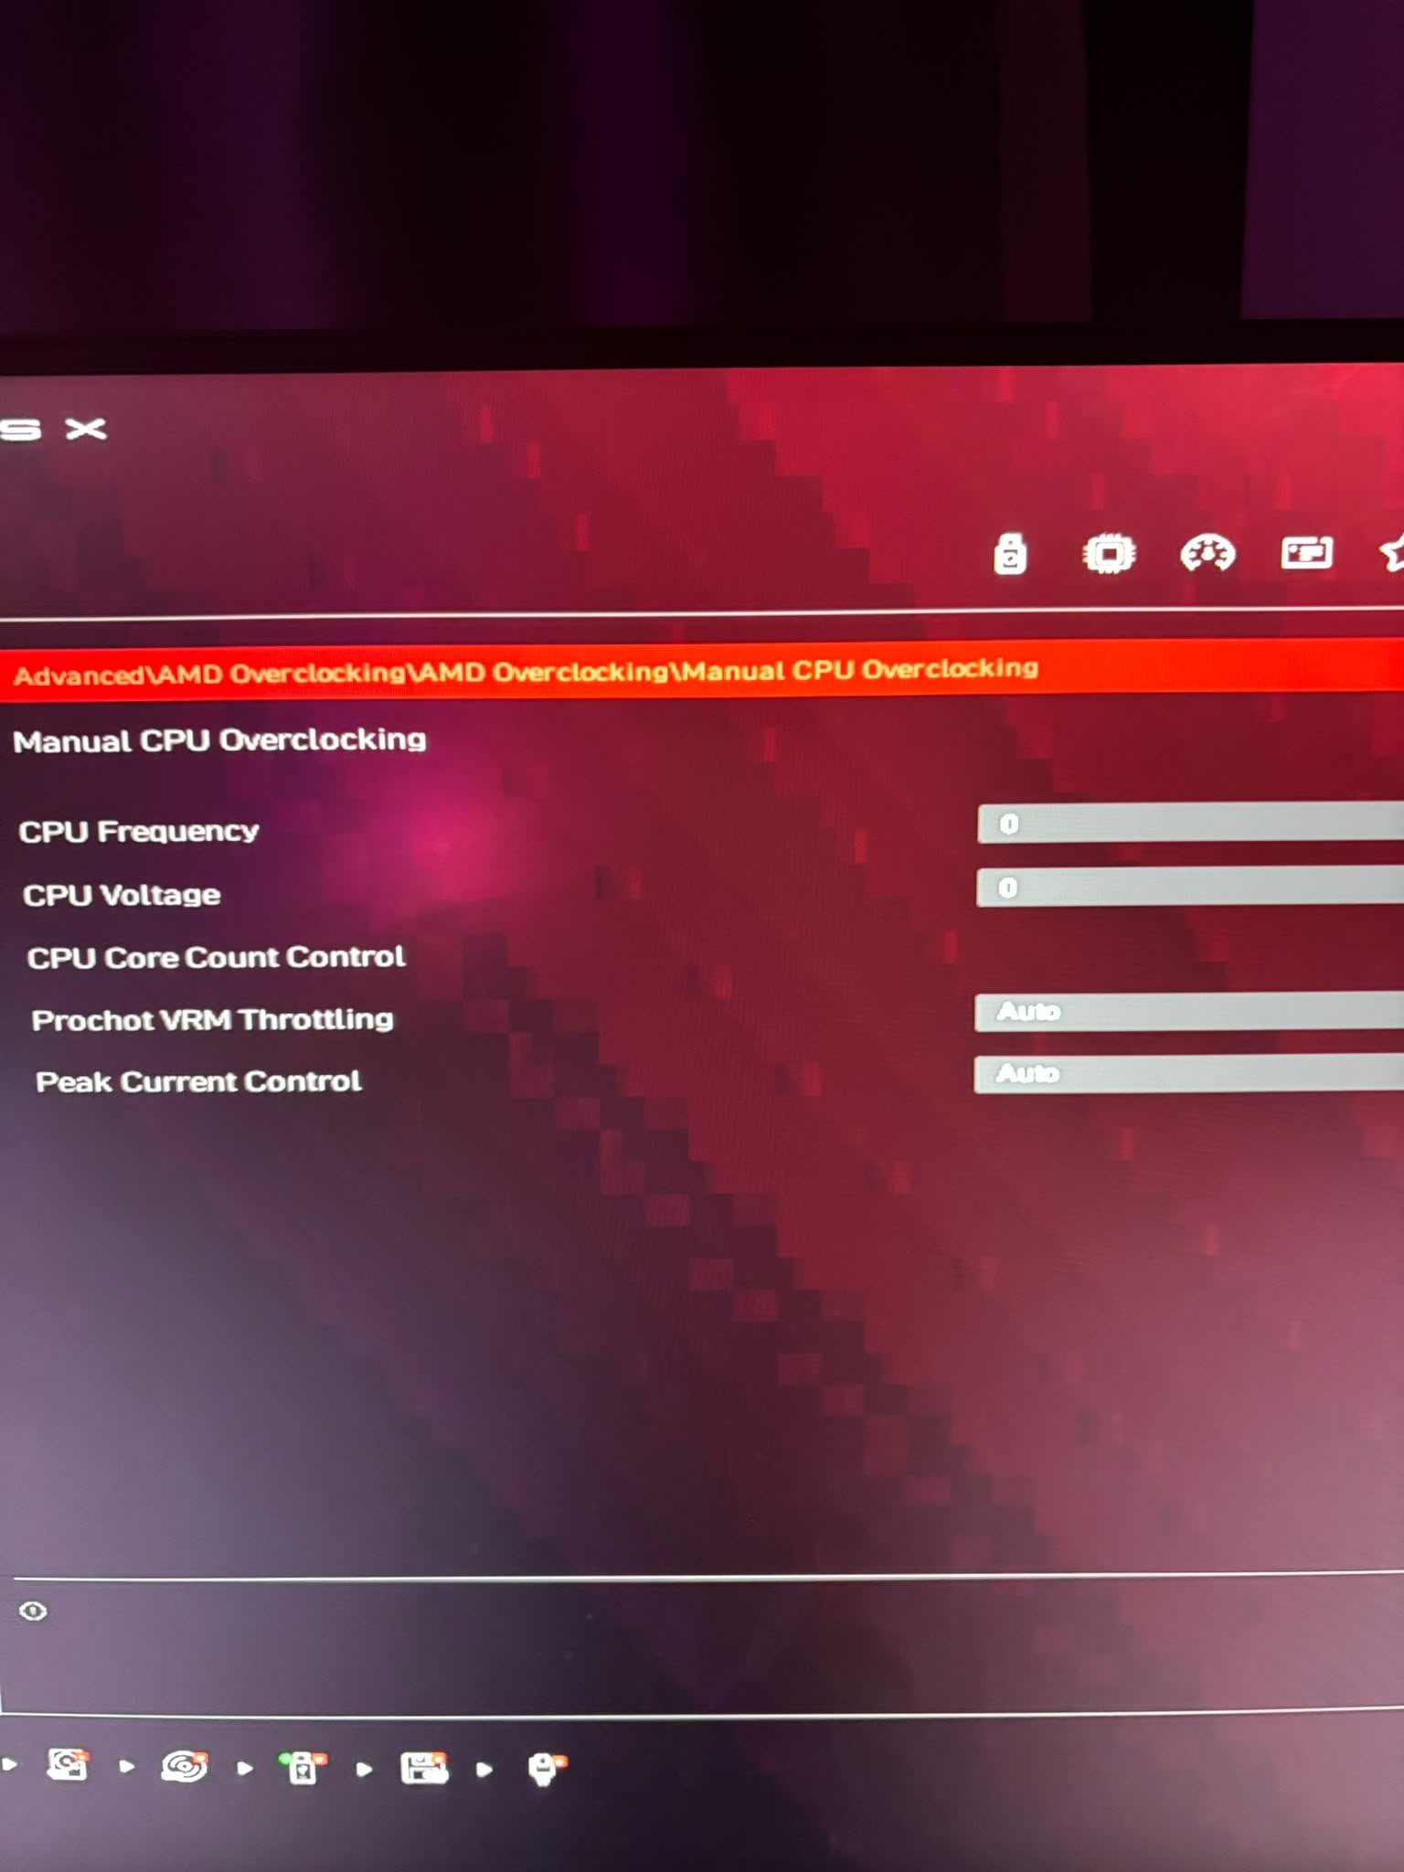Select the Peak Current Control label
This screenshot has height=1872, width=1404.
198,1081
